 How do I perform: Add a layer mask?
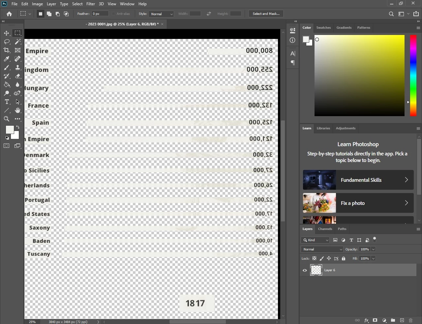375,320
